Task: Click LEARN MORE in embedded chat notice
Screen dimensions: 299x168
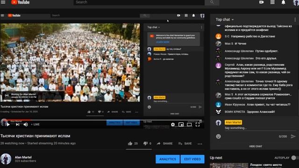Action: 163,42
